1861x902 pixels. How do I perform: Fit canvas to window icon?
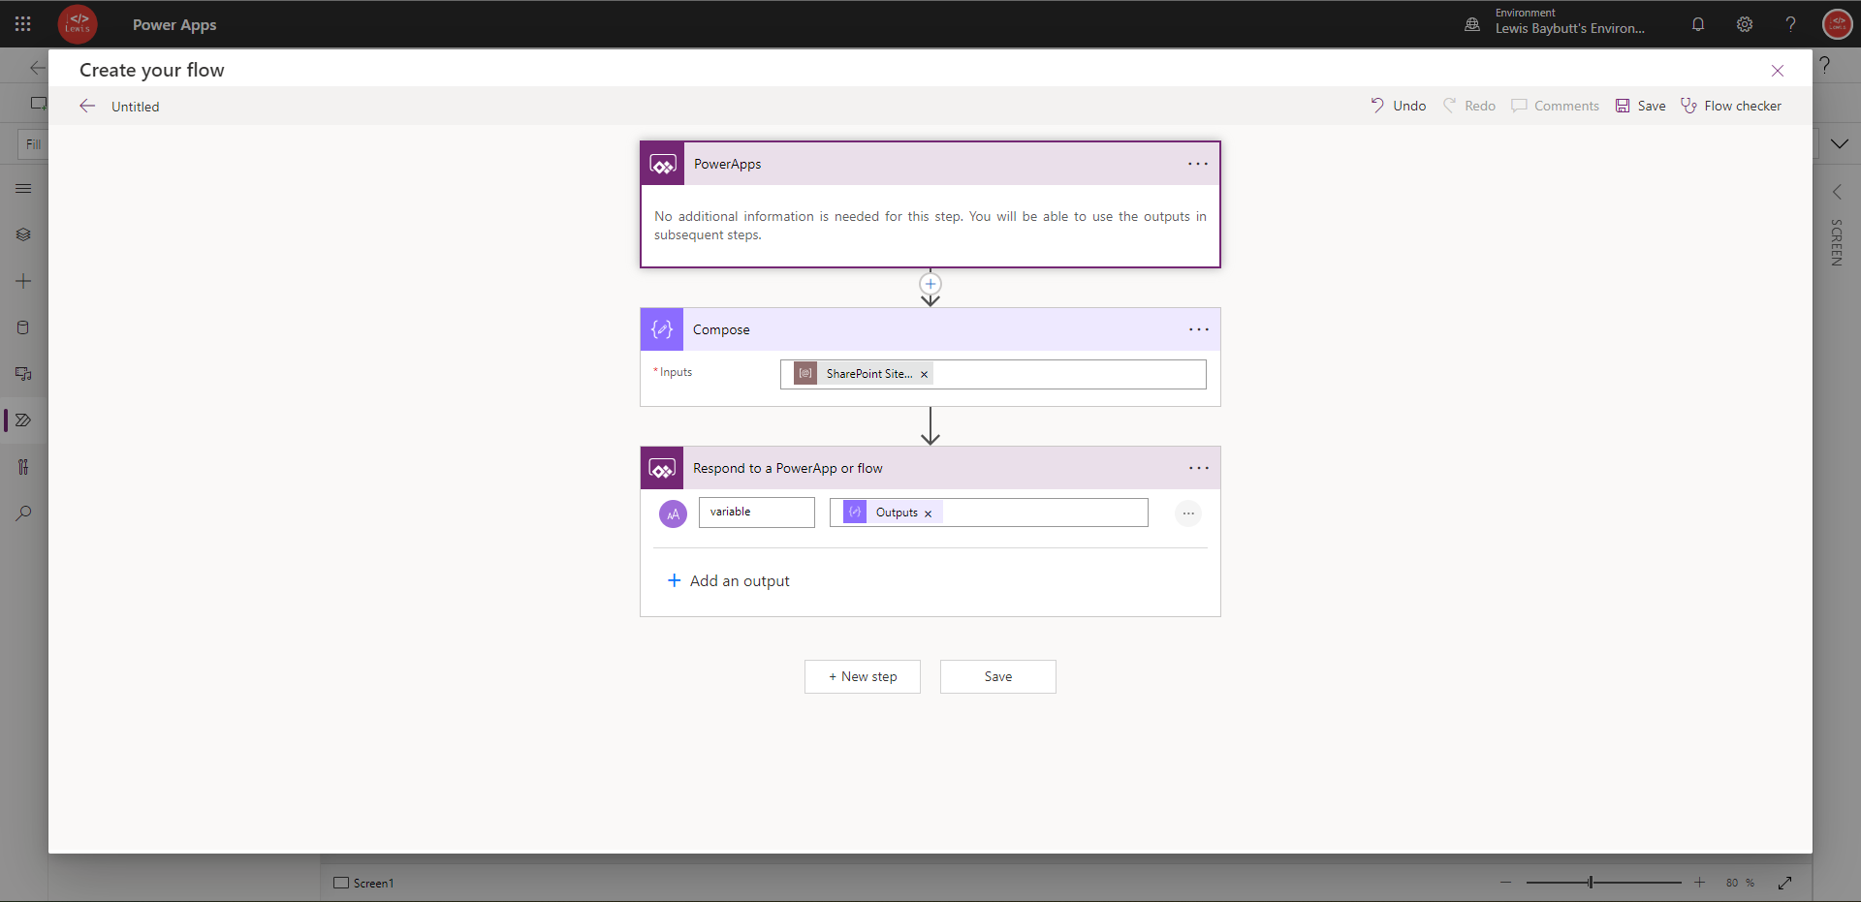pyautogui.click(x=1784, y=883)
